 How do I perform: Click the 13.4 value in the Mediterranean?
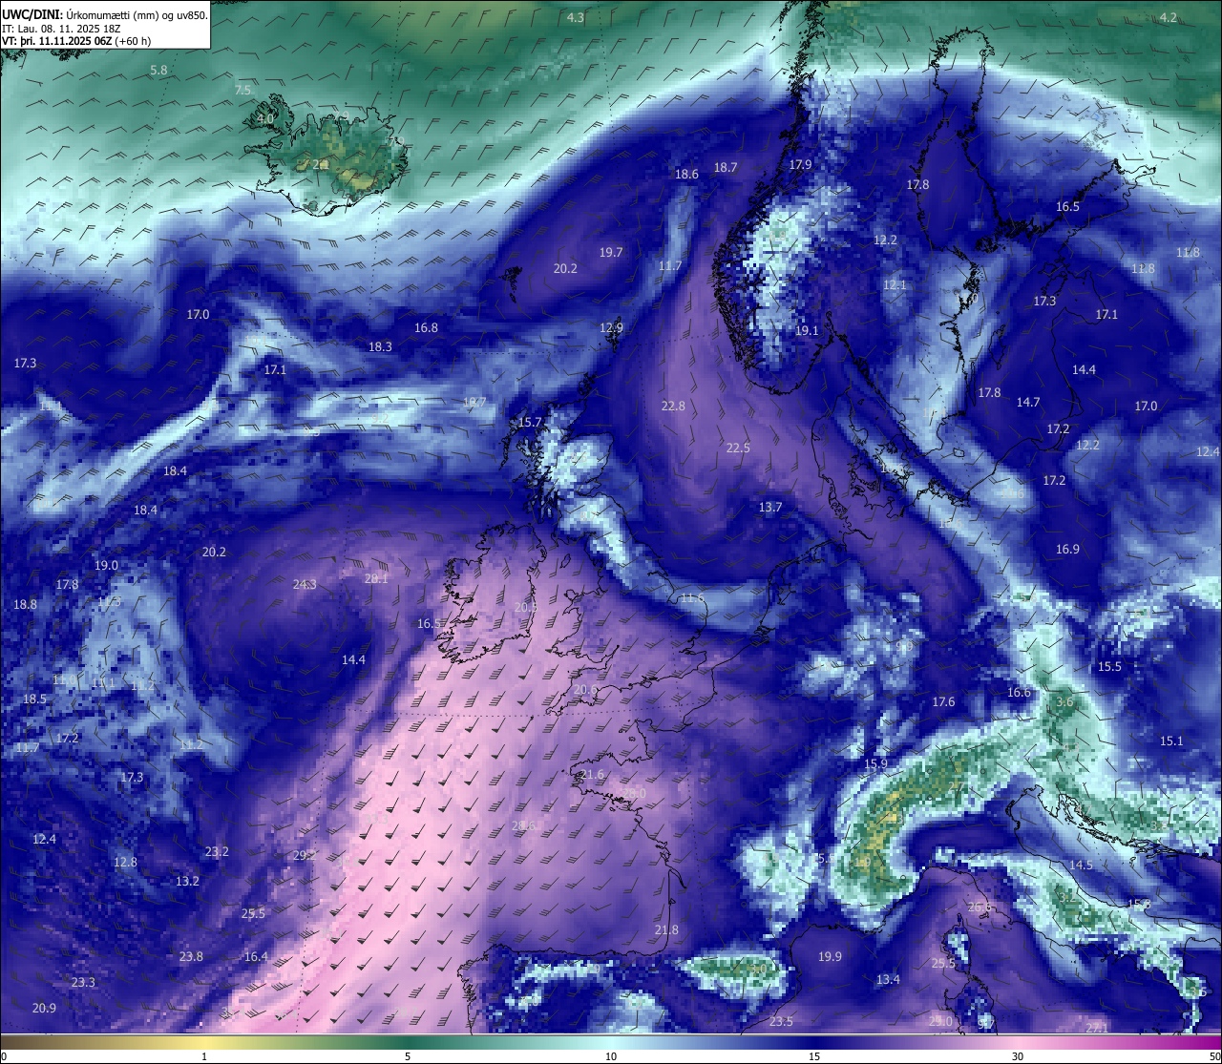[x=888, y=980]
